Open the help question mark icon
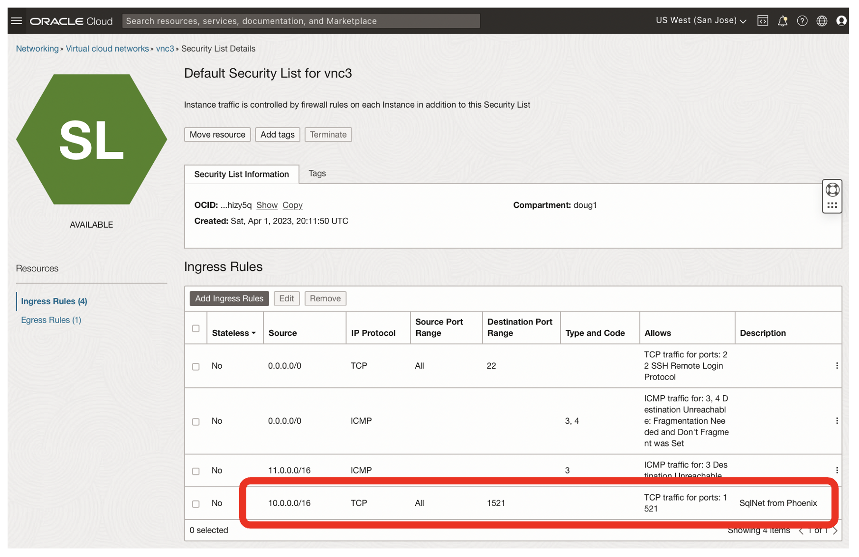This screenshot has width=859, height=557. click(802, 21)
